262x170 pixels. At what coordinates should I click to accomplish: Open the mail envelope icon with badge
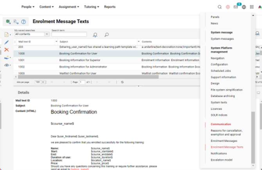pyautogui.click(x=236, y=7)
